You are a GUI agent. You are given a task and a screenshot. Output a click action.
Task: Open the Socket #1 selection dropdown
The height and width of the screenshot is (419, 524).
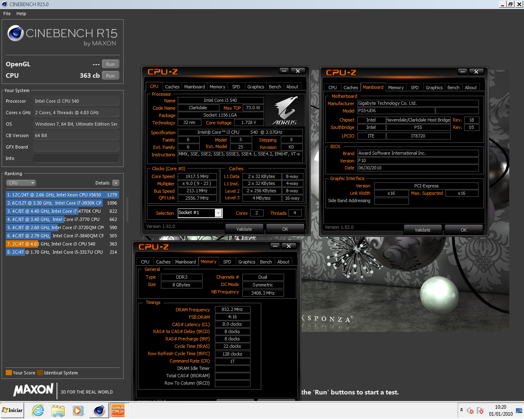[x=218, y=213]
